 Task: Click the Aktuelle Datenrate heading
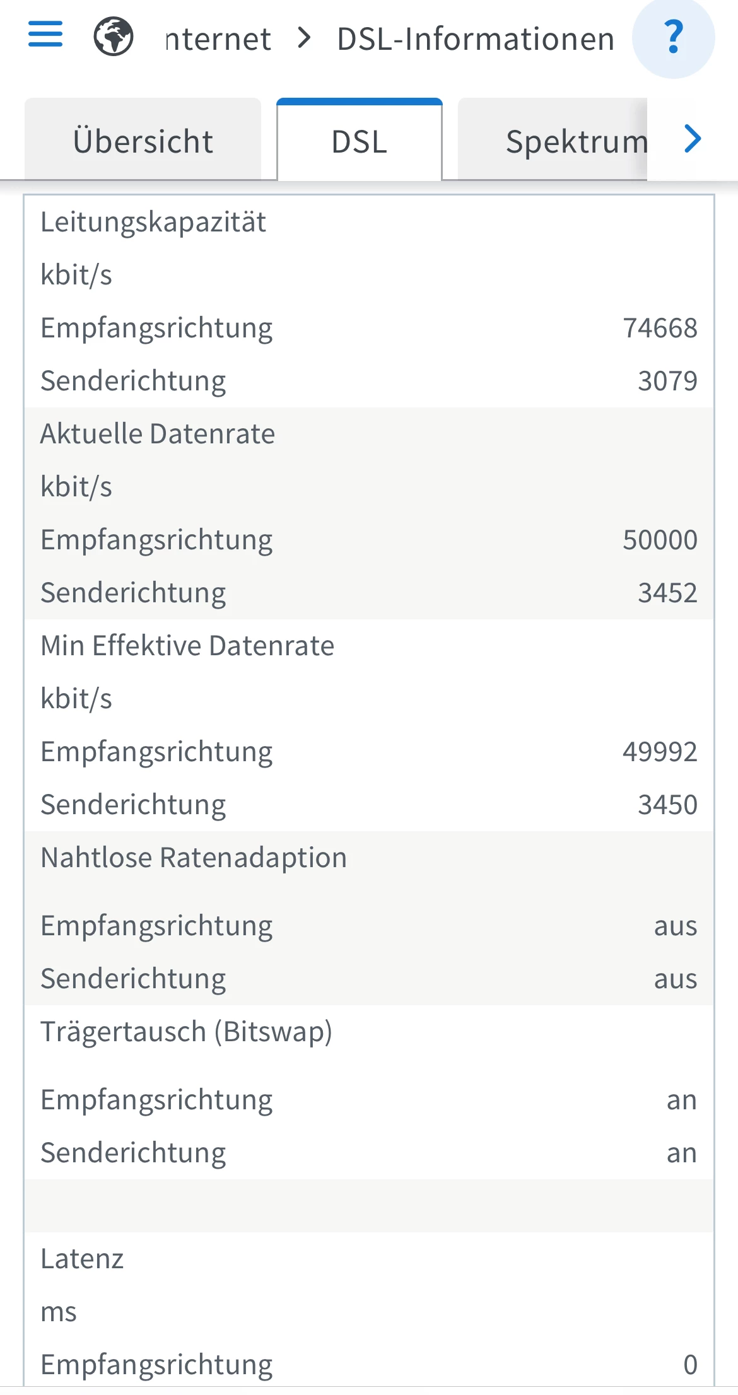coord(158,434)
